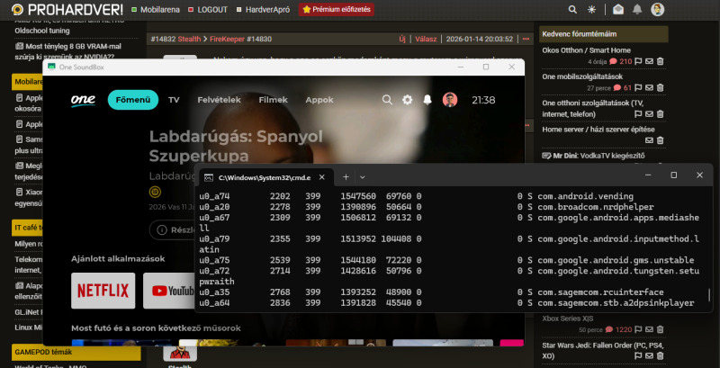Toggle light/dark theme sun icon
The width and height of the screenshot is (720, 368).
[x=591, y=9]
